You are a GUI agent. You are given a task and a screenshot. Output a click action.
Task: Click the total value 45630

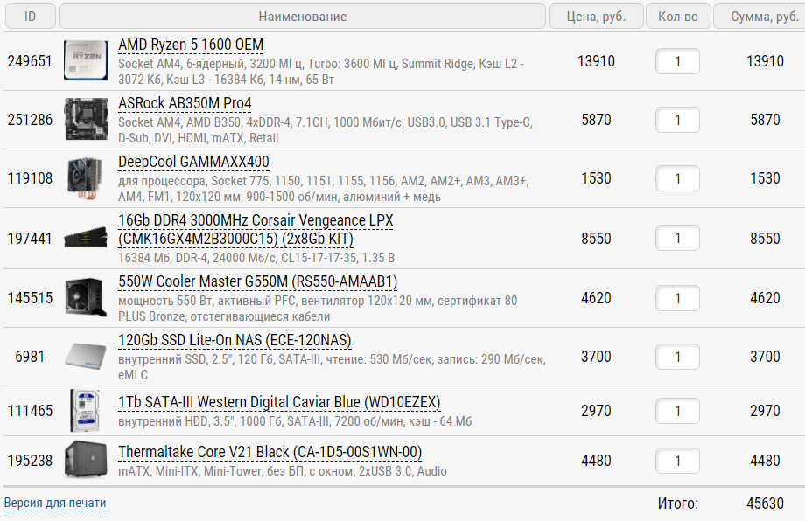[x=765, y=503]
